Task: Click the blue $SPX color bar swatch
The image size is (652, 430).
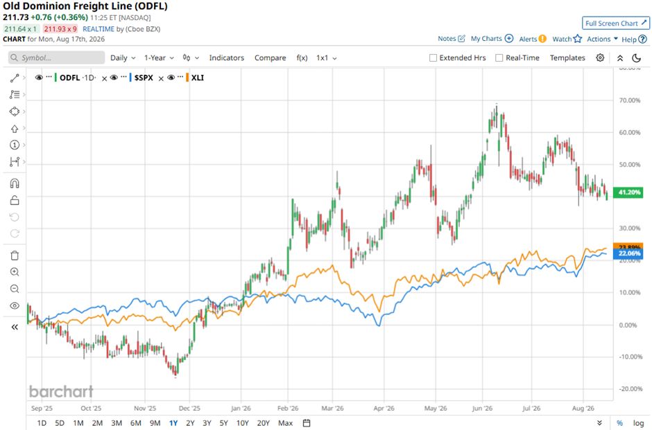Action: pyautogui.click(x=130, y=78)
